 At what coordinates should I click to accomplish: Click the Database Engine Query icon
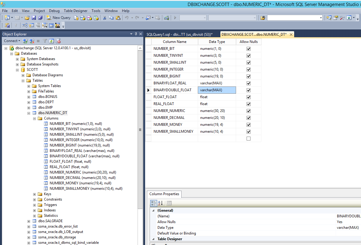click(x=76, y=18)
